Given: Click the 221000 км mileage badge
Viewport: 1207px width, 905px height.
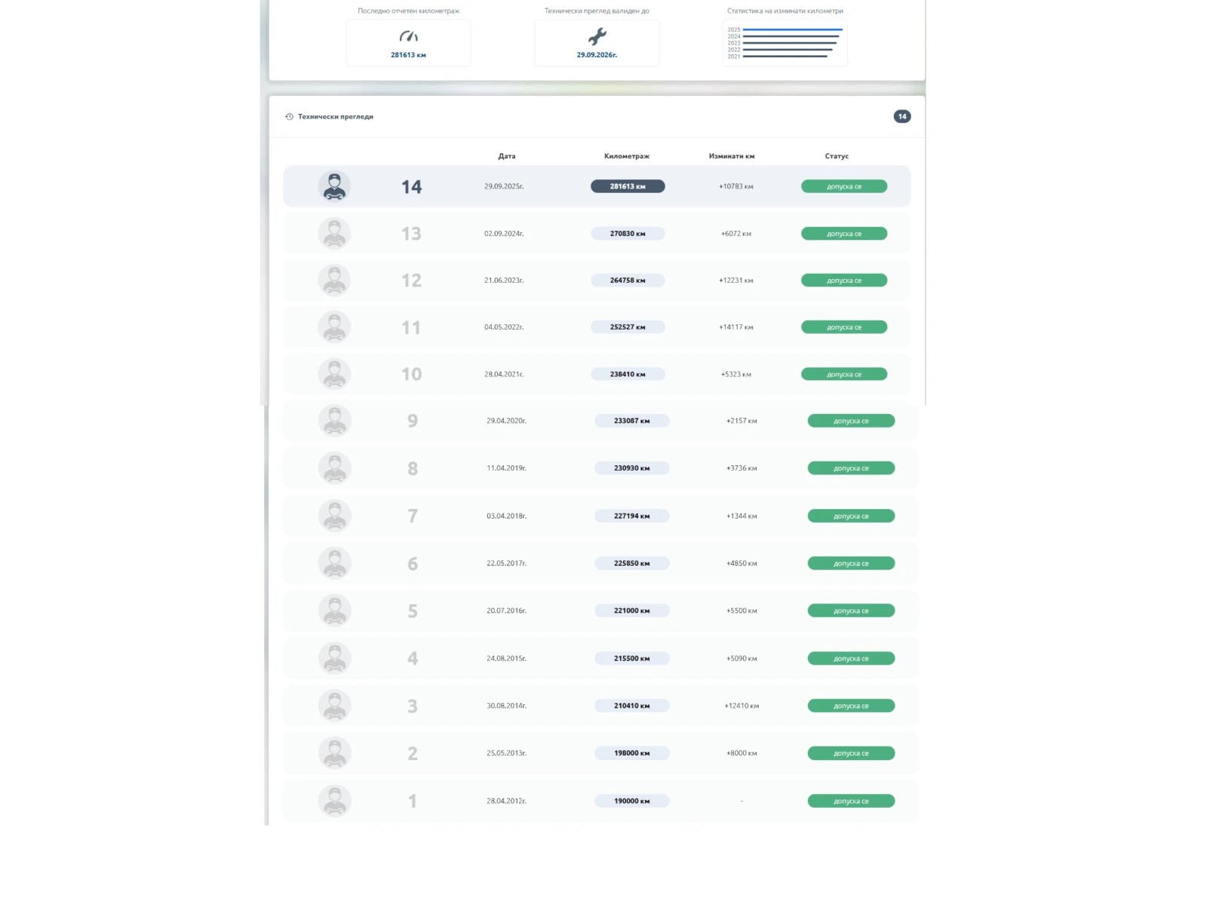Looking at the screenshot, I should 631,611.
